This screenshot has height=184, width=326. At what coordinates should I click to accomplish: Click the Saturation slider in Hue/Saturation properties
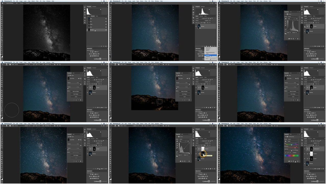292,148
